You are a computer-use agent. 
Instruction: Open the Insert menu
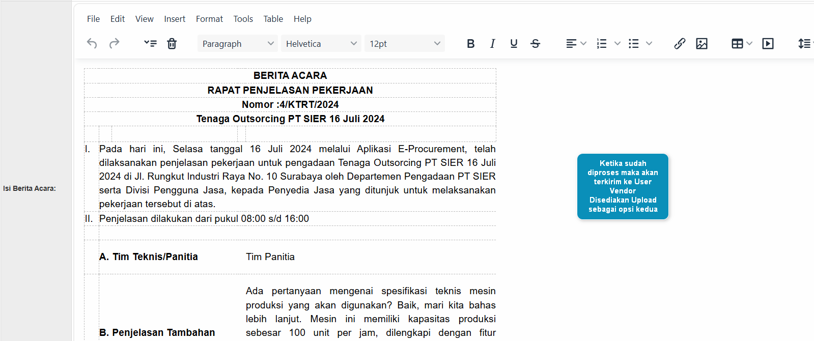(x=175, y=19)
